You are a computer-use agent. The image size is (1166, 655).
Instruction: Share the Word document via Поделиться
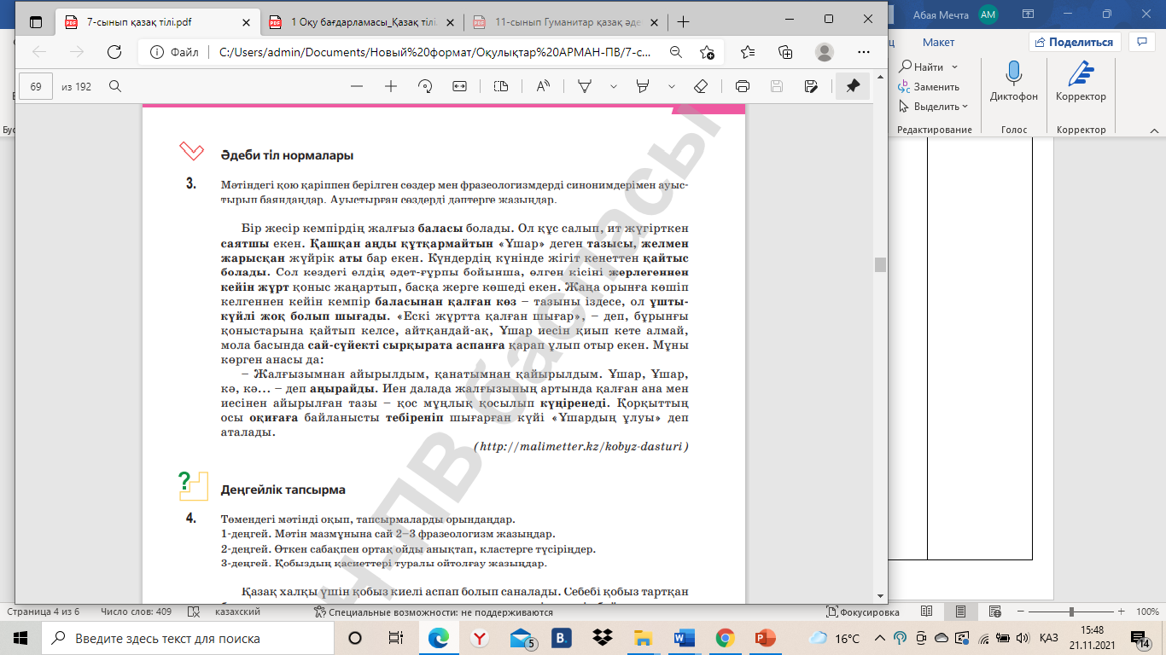pos(1075,42)
